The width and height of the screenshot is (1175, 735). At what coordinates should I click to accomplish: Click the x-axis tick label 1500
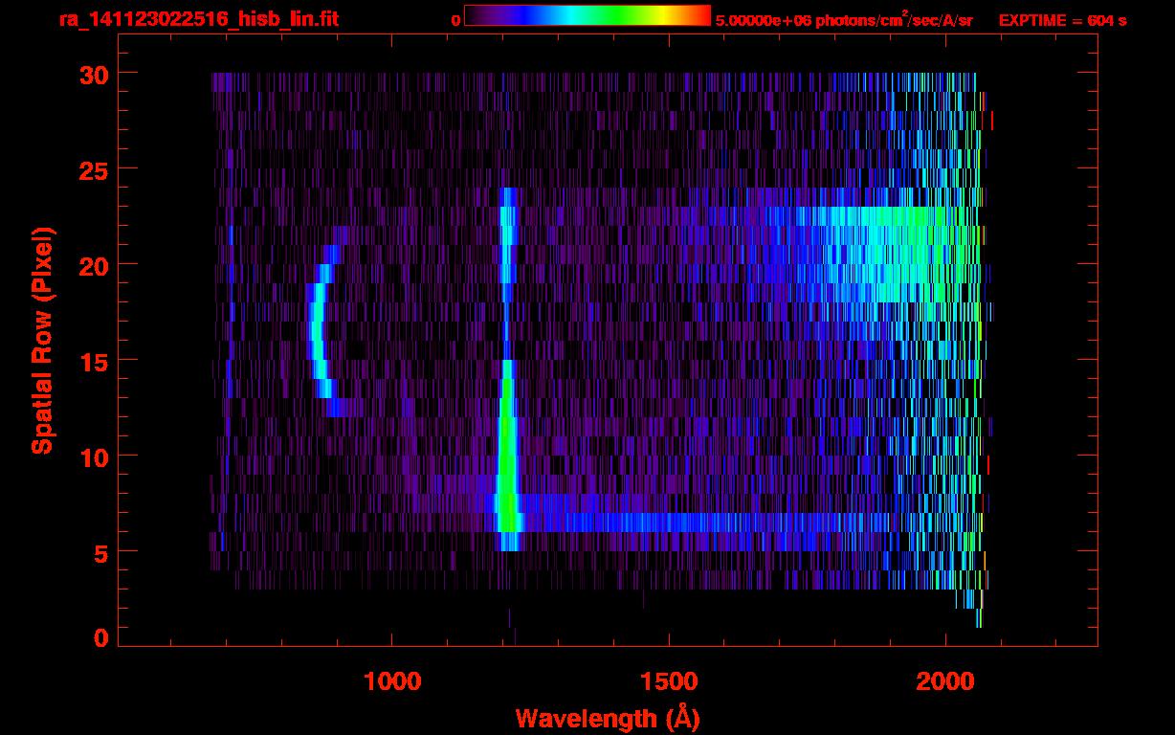point(669,681)
